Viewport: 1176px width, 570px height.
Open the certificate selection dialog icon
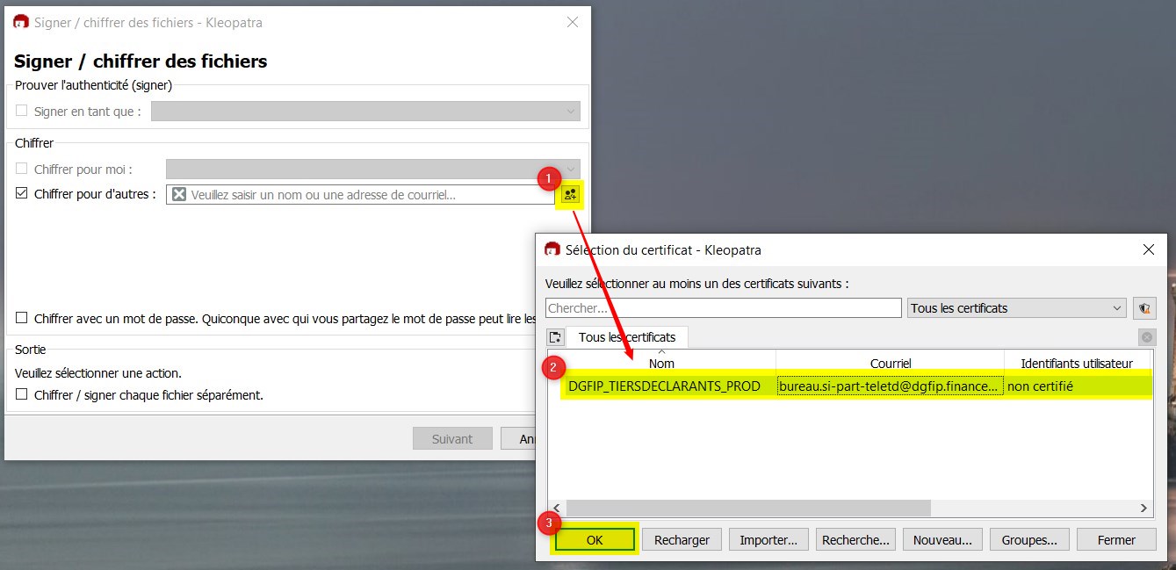click(x=571, y=195)
